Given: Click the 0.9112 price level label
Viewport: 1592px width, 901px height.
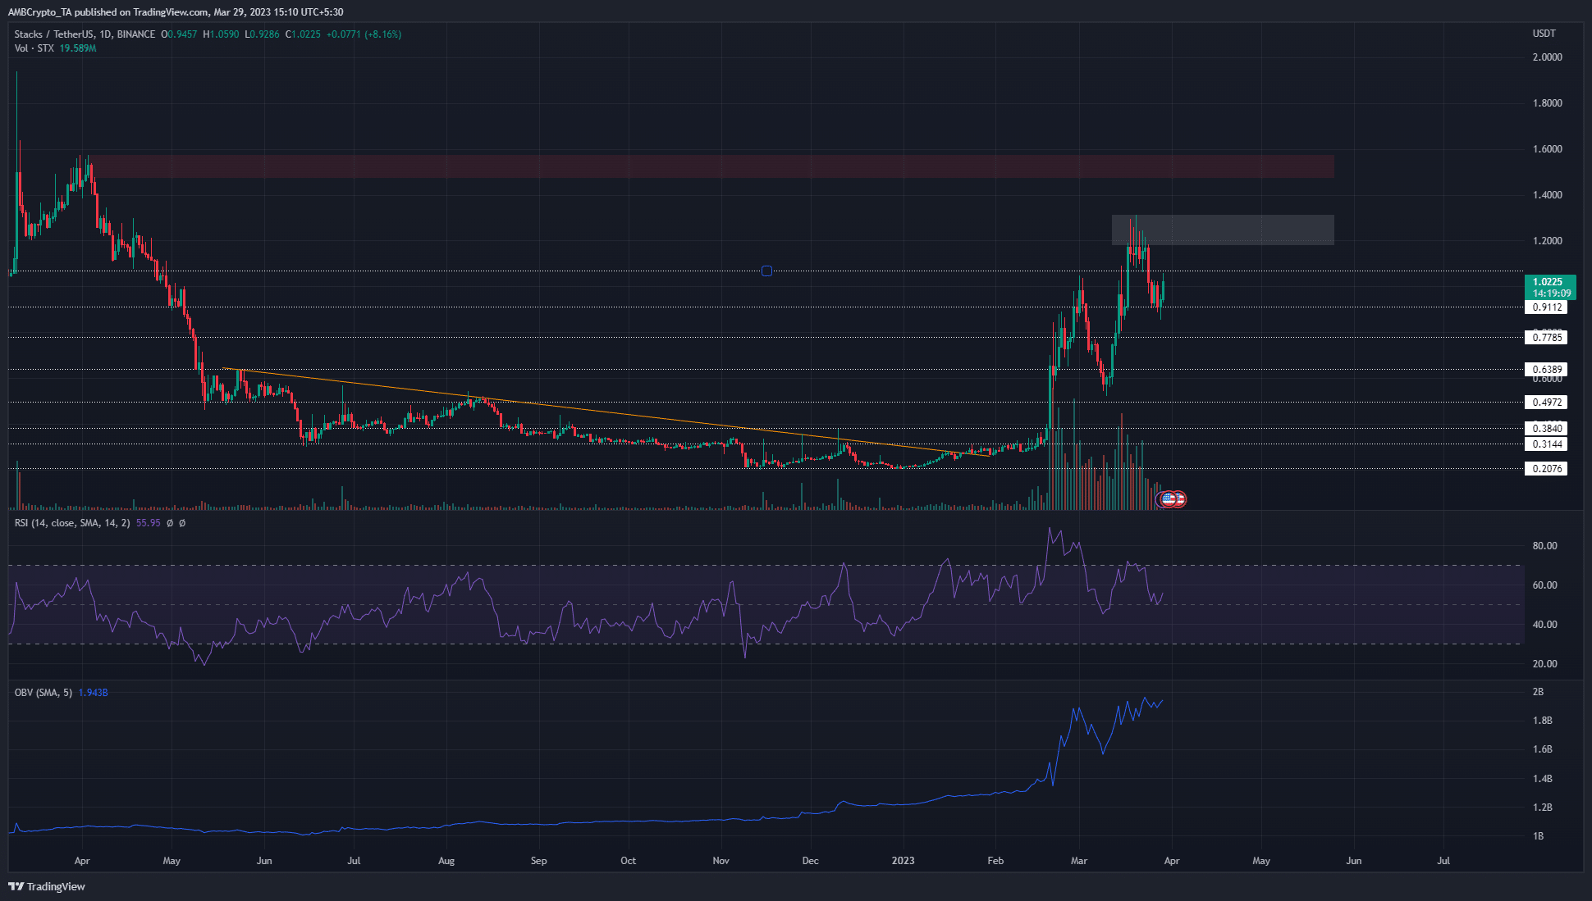Looking at the screenshot, I should [1547, 307].
